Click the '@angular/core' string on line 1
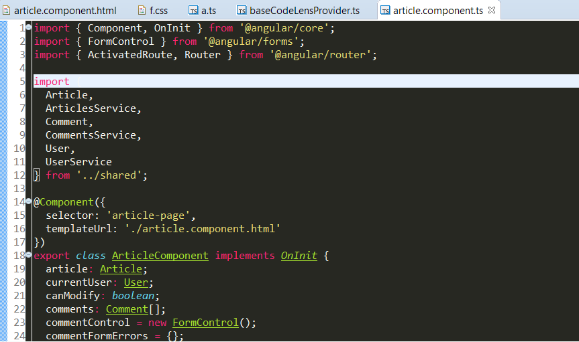This screenshot has height=342, width=579. pyautogui.click(x=284, y=28)
